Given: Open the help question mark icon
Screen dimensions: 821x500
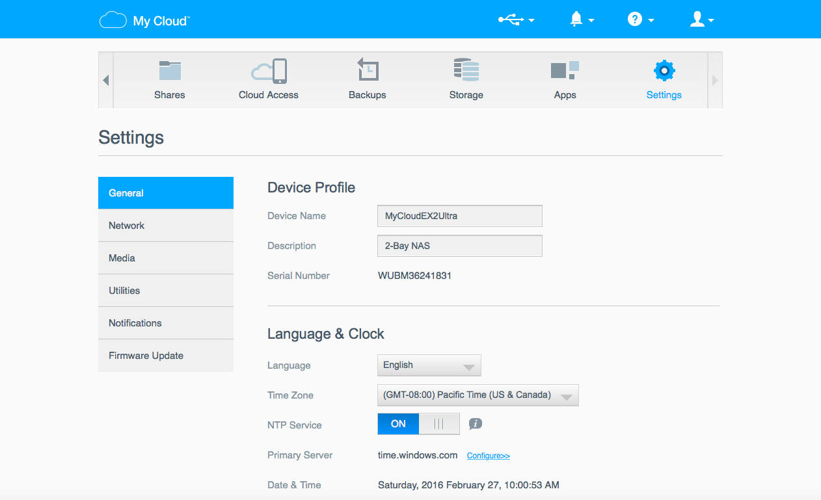Looking at the screenshot, I should pyautogui.click(x=640, y=20).
